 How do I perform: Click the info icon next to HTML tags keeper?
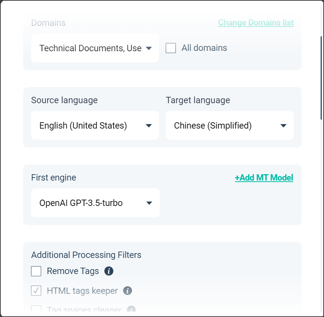click(128, 290)
